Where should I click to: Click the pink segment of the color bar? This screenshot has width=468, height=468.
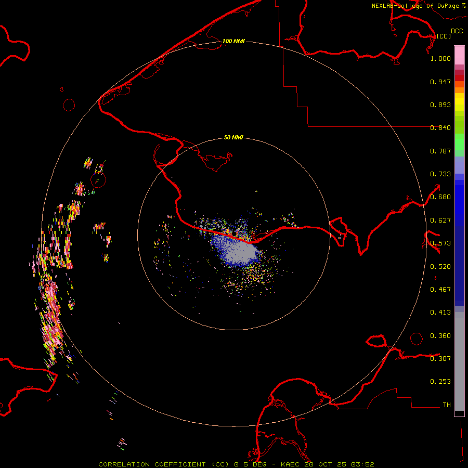[459, 56]
